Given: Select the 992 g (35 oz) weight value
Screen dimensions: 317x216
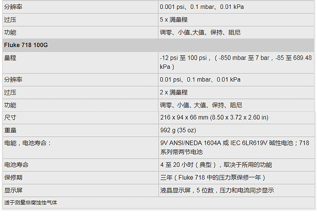Looking at the screenshot, I should (x=178, y=130).
